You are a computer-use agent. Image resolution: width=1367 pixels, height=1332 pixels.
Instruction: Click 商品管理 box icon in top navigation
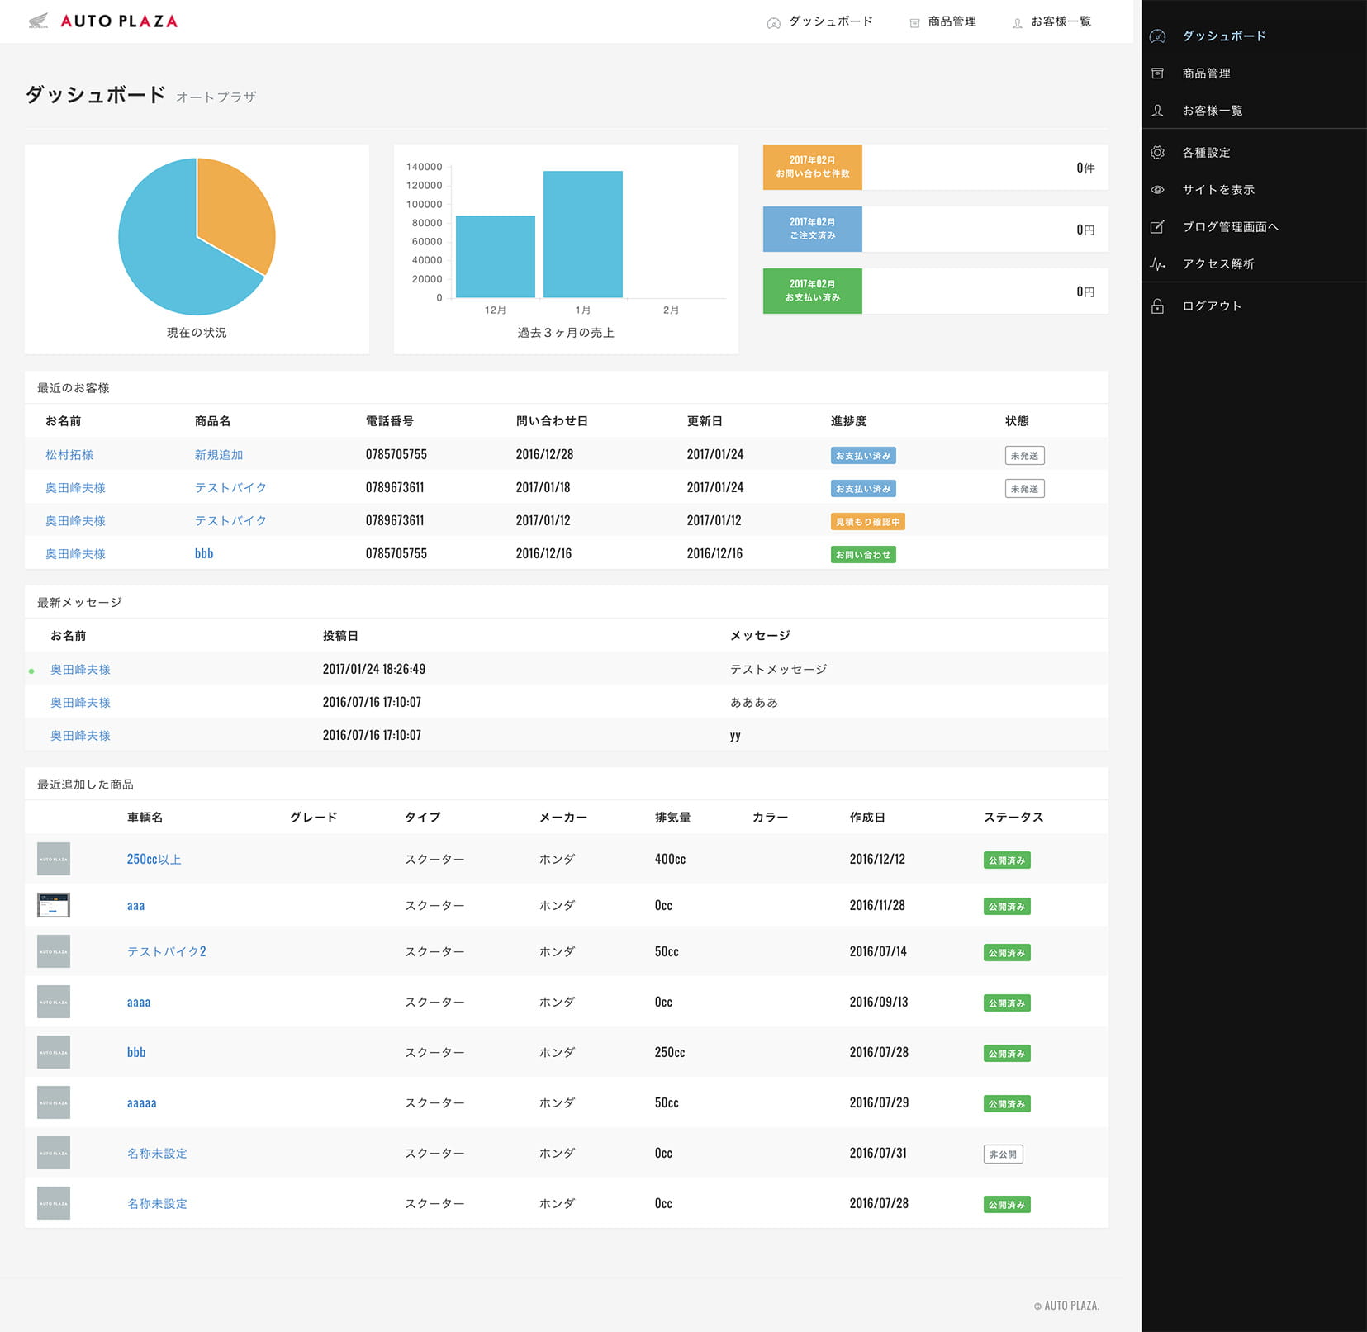(914, 23)
